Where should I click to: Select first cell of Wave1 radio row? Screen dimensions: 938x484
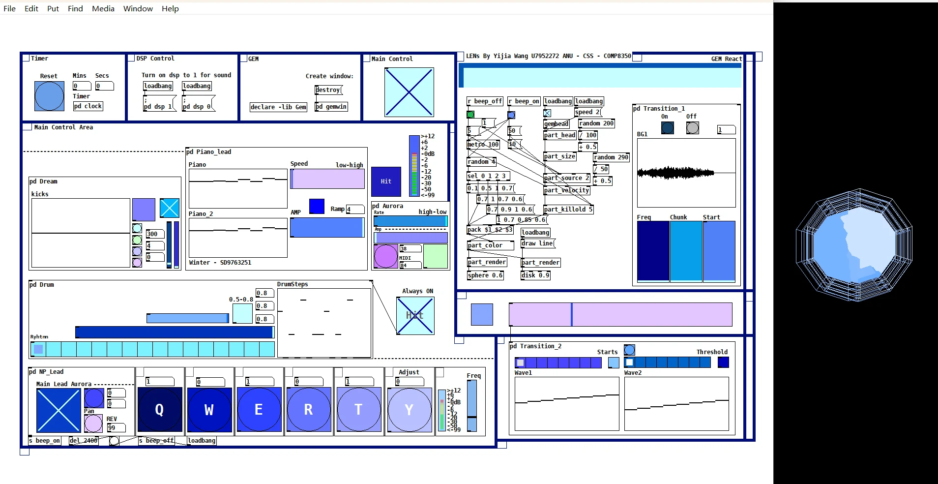click(x=520, y=363)
